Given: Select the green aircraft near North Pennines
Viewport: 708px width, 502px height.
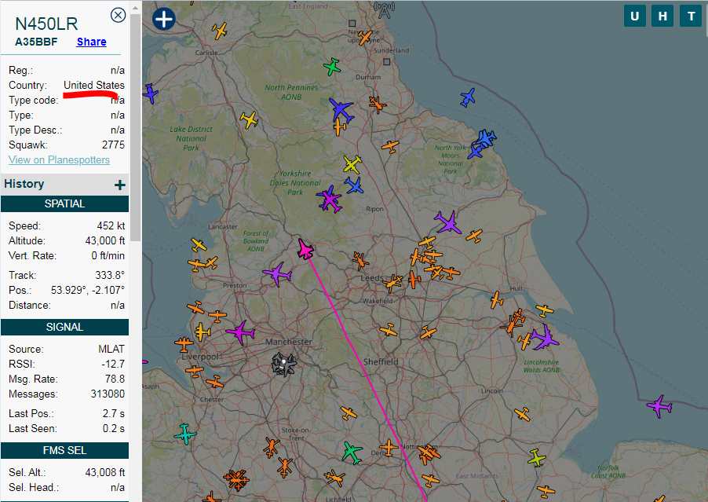Looking at the screenshot, I should (332, 67).
